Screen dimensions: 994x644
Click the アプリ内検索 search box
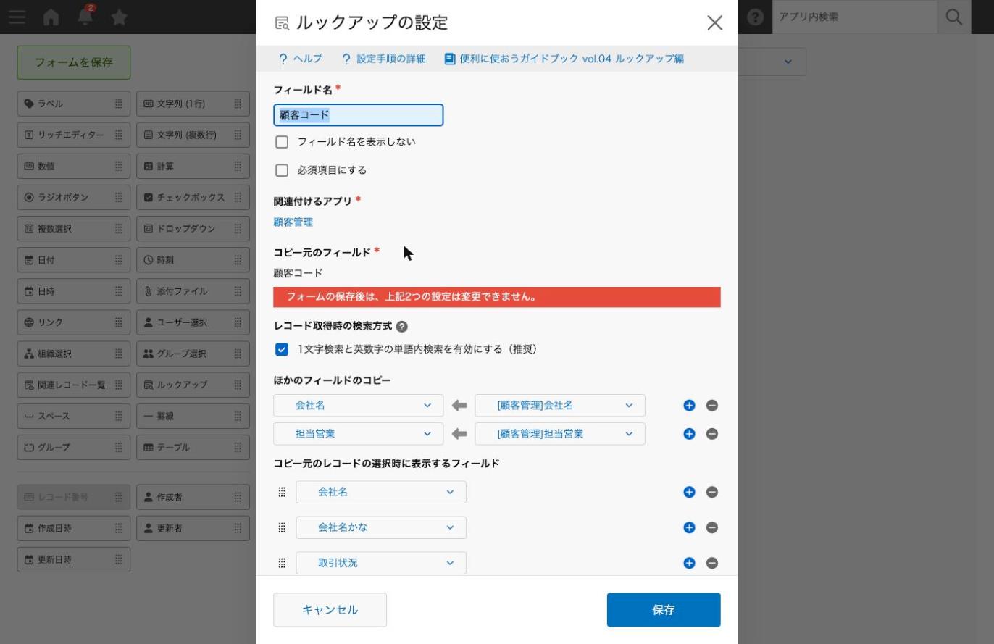click(x=855, y=17)
